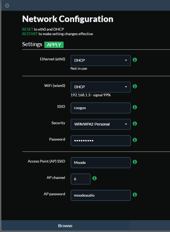170x232 pixels.
Task: Click info icon beside AP channel
Action: 95,178
